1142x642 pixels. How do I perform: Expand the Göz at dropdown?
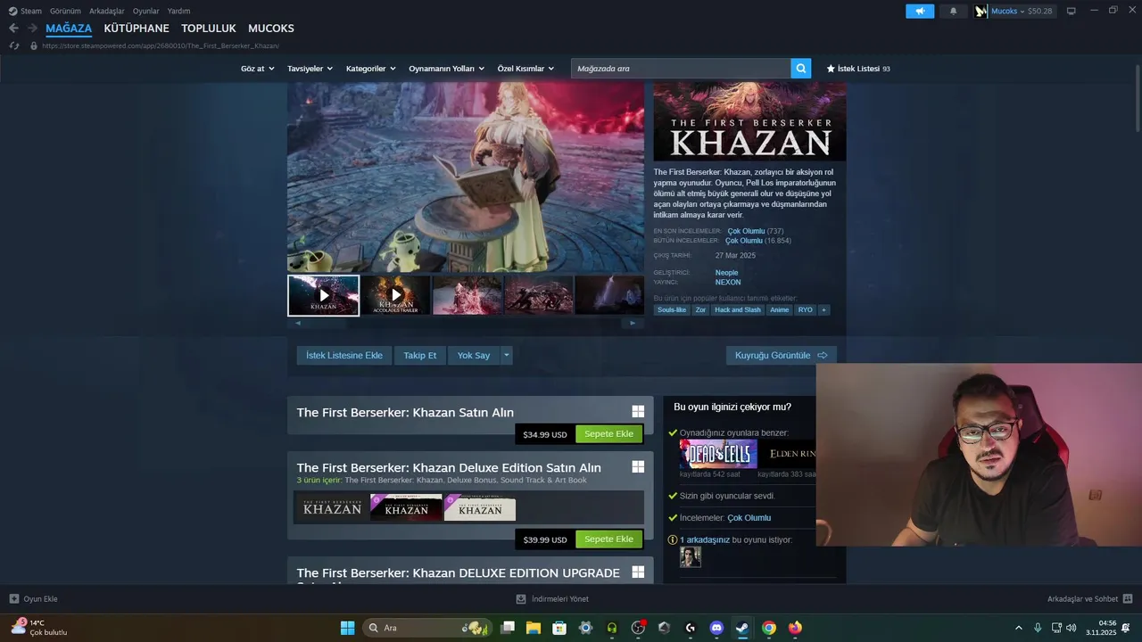click(x=257, y=69)
